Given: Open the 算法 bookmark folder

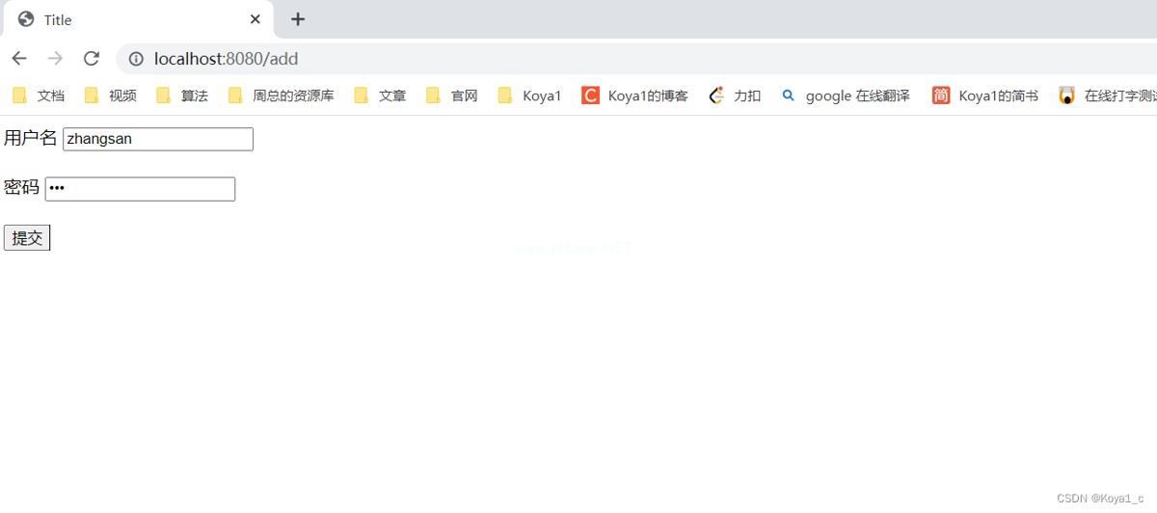Looking at the screenshot, I should pyautogui.click(x=182, y=95).
